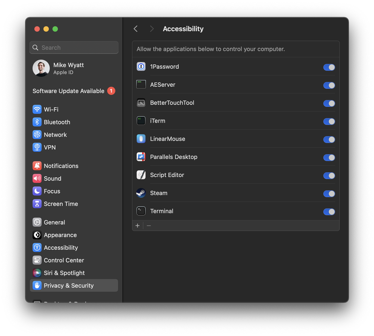Open the Control Center settings pane
This screenshot has height=336, width=374.
click(64, 260)
